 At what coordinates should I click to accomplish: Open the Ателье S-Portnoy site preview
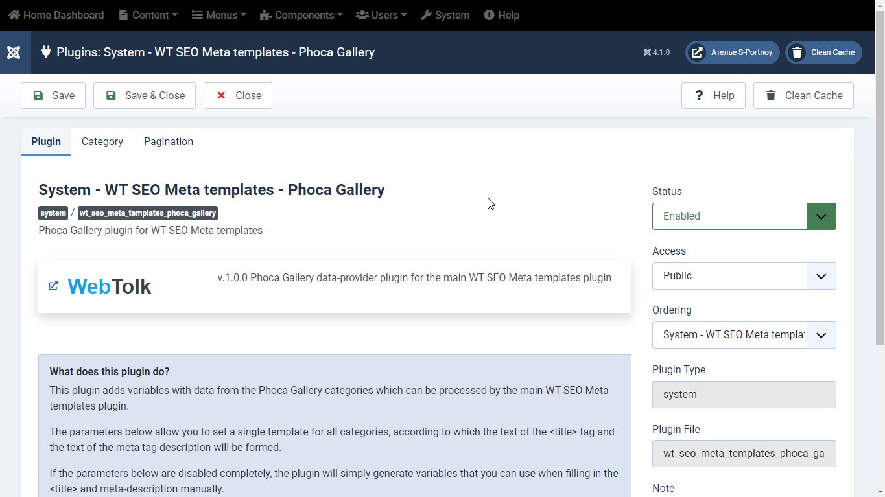coord(733,52)
